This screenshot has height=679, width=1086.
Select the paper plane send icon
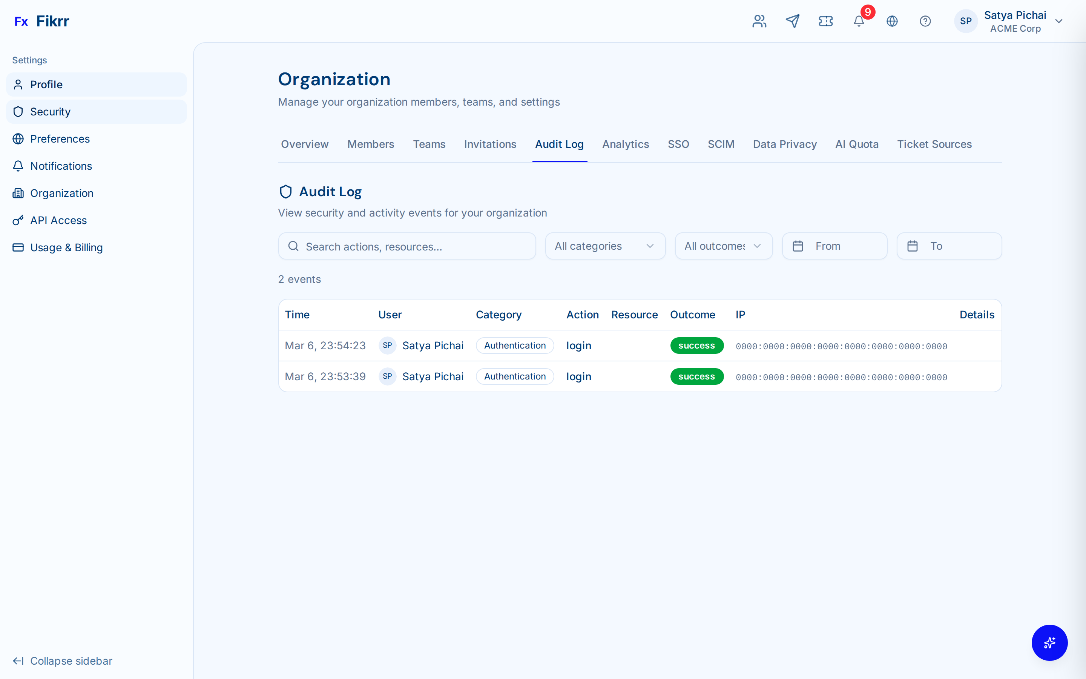[792, 21]
